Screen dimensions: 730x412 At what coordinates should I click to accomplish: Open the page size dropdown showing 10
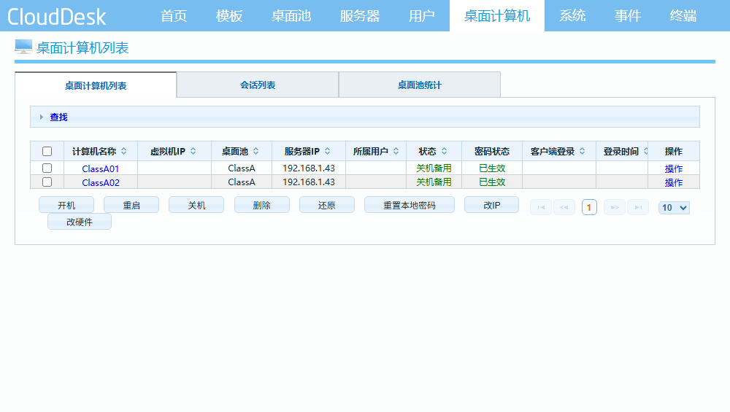point(674,207)
